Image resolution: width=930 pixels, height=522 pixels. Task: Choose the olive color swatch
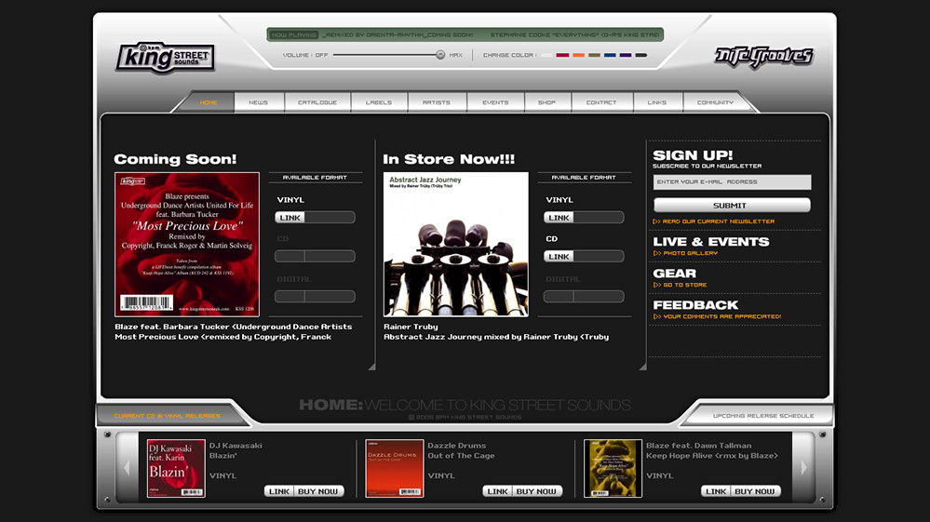(594, 55)
